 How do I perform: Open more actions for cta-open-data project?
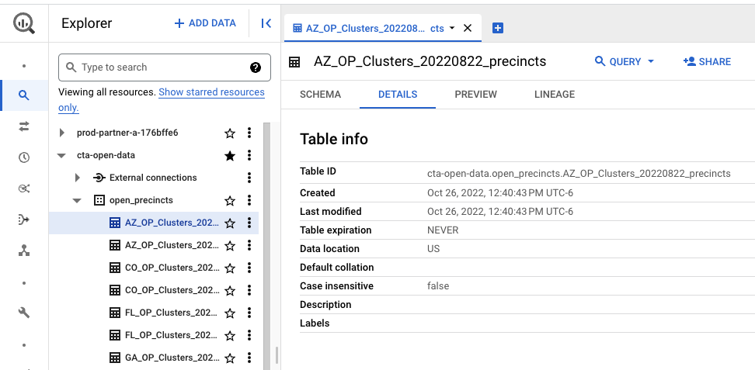coord(249,155)
